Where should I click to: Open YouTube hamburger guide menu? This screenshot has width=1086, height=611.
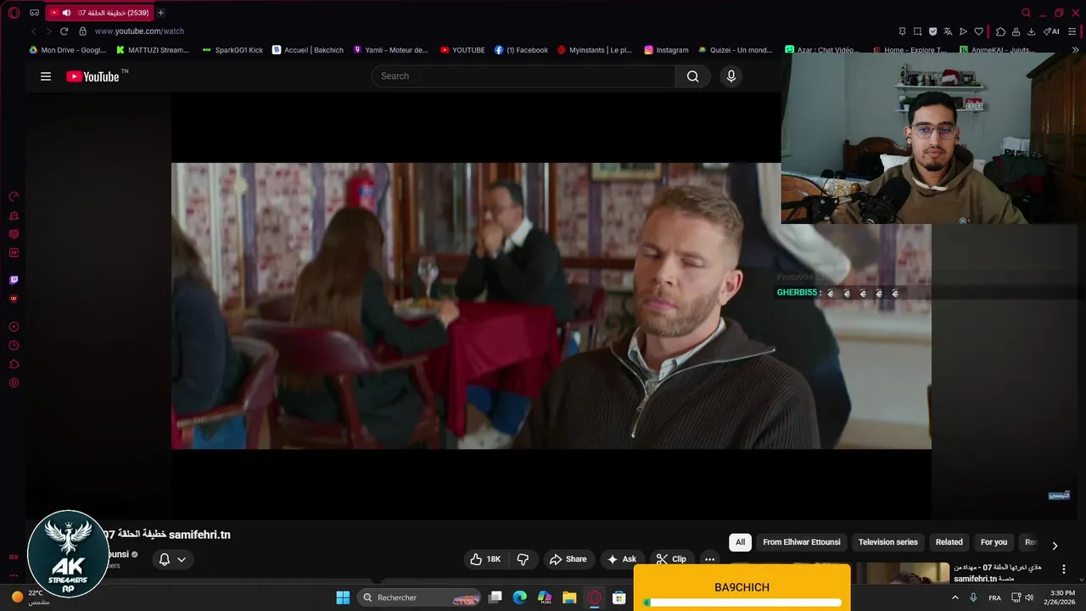46,76
